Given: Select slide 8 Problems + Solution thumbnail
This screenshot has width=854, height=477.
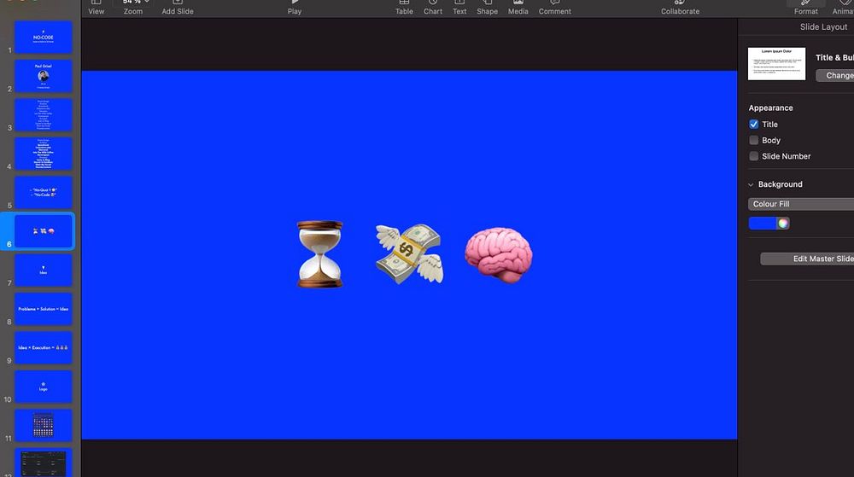Looking at the screenshot, I should (x=43, y=309).
